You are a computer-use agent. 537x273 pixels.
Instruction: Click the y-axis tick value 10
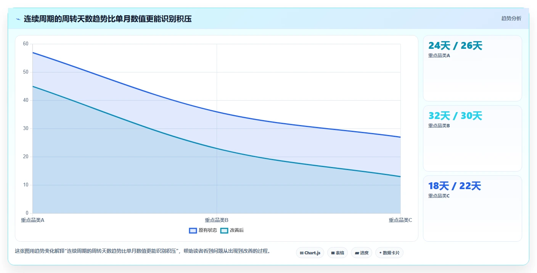pos(26,185)
